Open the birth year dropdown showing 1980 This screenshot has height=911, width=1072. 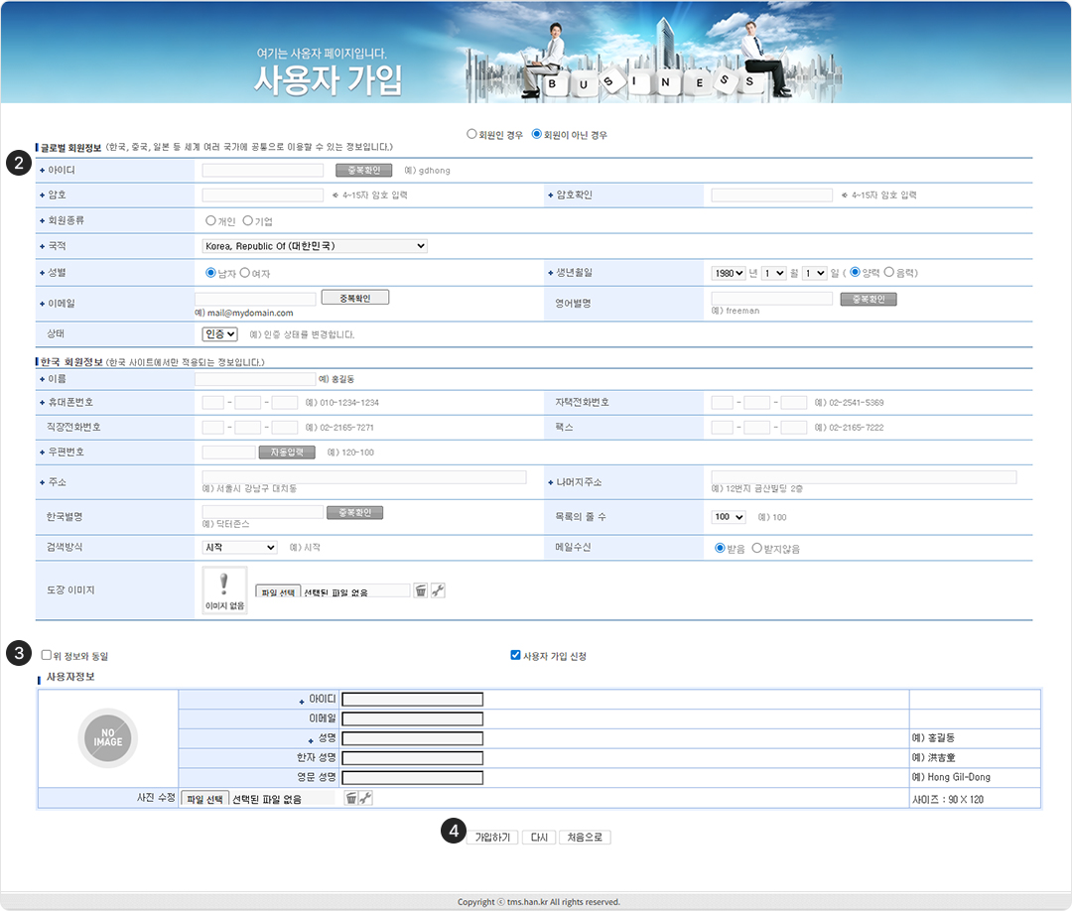[x=728, y=273]
